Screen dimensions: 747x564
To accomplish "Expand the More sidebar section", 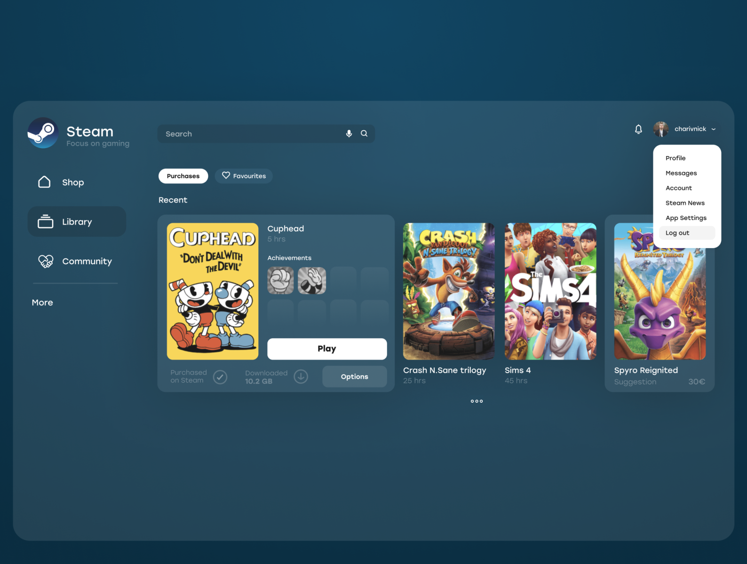I will click(x=42, y=303).
